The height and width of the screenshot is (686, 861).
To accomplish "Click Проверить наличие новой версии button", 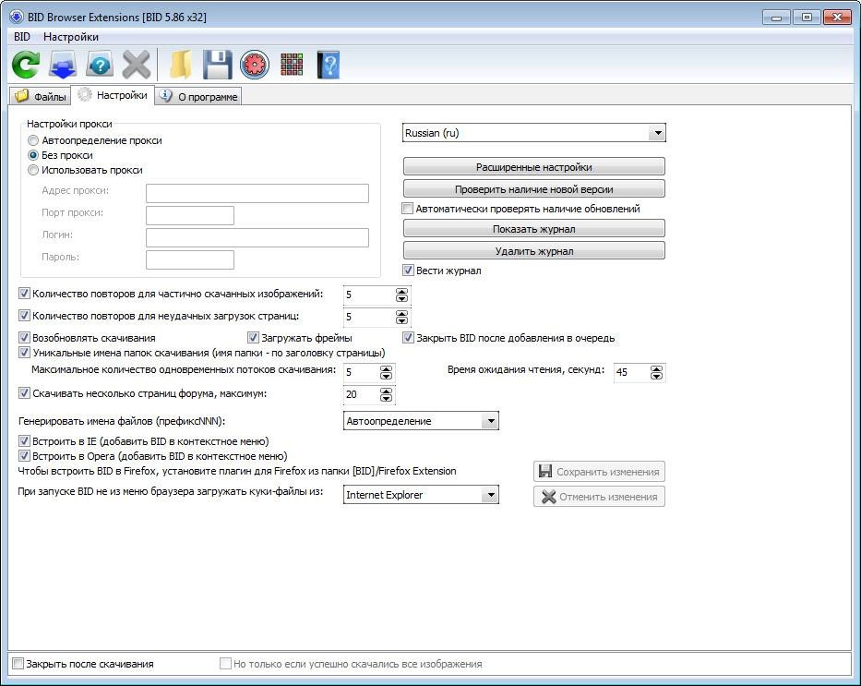I will point(533,189).
